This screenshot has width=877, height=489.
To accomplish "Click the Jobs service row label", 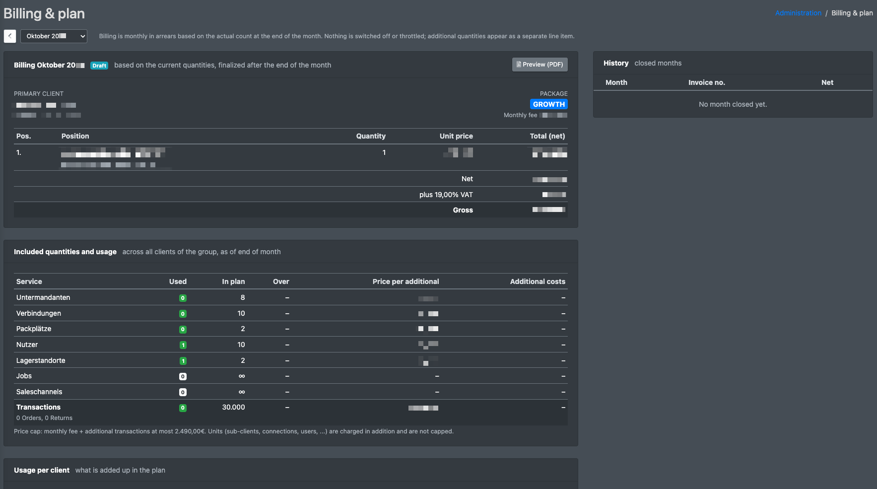I will click(24, 376).
